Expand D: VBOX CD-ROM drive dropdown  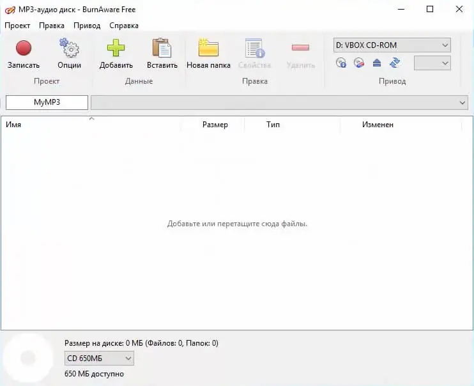pos(392,45)
